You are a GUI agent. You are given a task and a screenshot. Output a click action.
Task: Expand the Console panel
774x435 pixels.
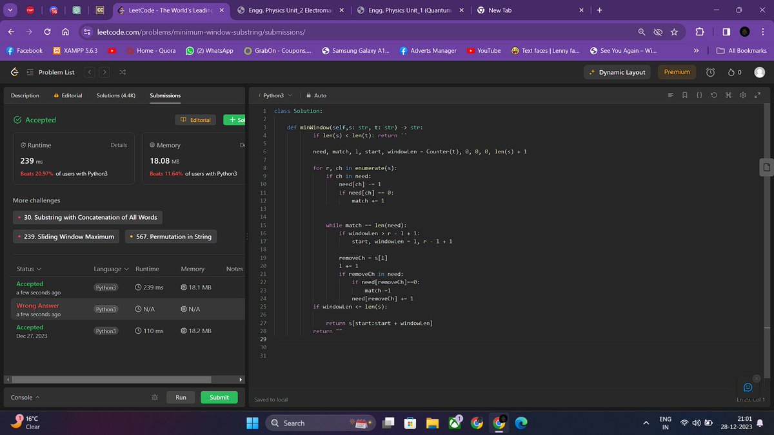(x=25, y=398)
